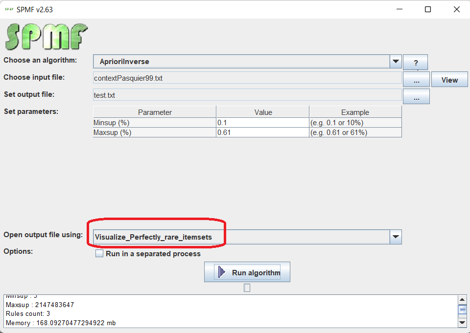Viewport: 470px width, 333px height.
Task: Click the Value column header
Action: point(262,112)
